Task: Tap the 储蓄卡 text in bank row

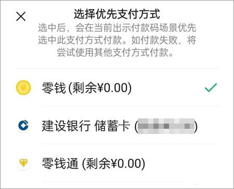Action: (x=112, y=126)
